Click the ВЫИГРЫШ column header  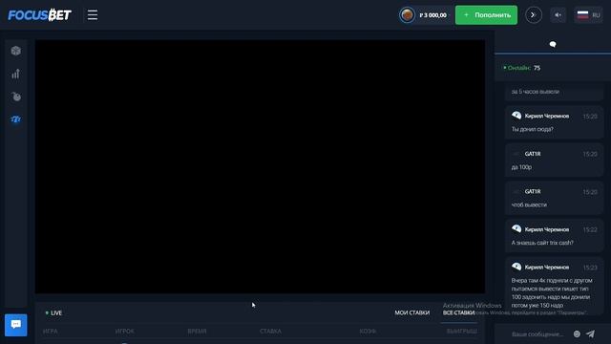point(462,332)
